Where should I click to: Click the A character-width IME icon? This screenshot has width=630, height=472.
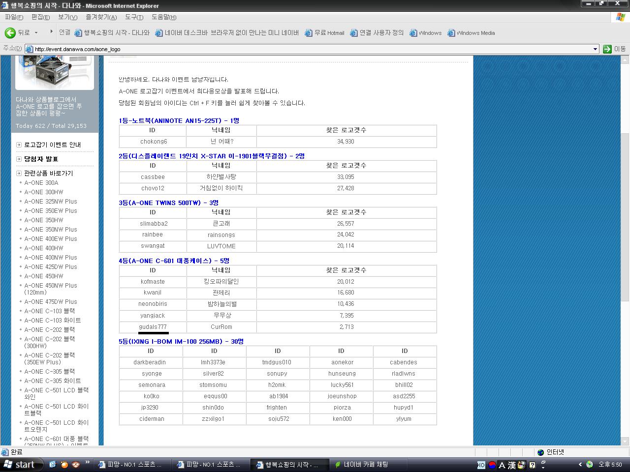[x=502, y=465]
